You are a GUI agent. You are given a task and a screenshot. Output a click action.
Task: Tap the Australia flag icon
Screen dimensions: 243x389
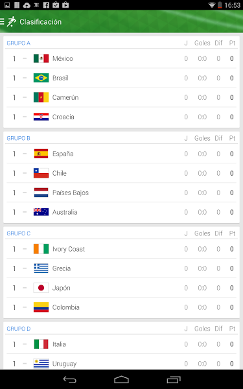coord(41,212)
